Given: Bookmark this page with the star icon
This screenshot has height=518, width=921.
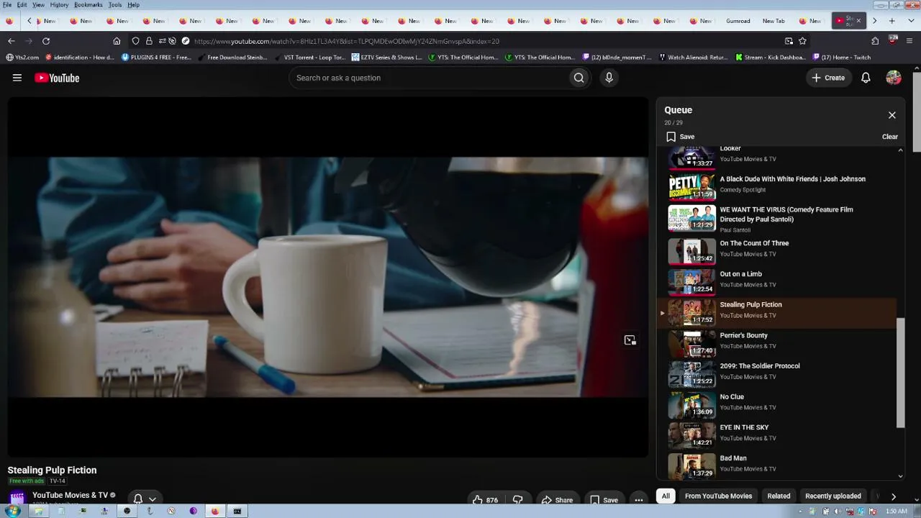Looking at the screenshot, I should click(x=802, y=41).
